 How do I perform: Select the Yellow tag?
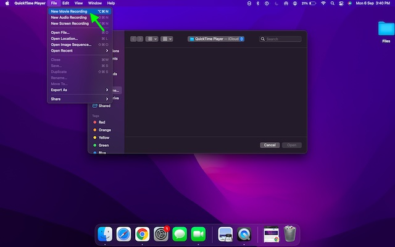pos(104,138)
